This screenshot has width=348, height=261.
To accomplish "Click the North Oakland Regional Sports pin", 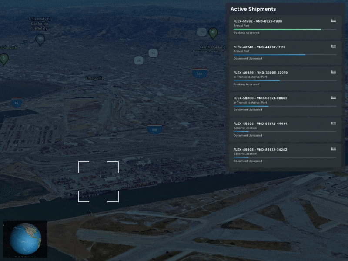I will click(x=213, y=33).
